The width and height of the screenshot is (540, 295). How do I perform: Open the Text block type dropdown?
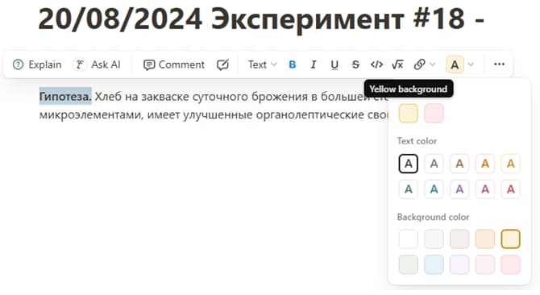pos(263,64)
